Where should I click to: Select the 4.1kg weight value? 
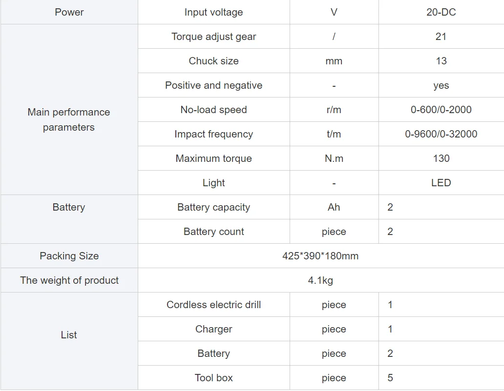click(x=320, y=280)
